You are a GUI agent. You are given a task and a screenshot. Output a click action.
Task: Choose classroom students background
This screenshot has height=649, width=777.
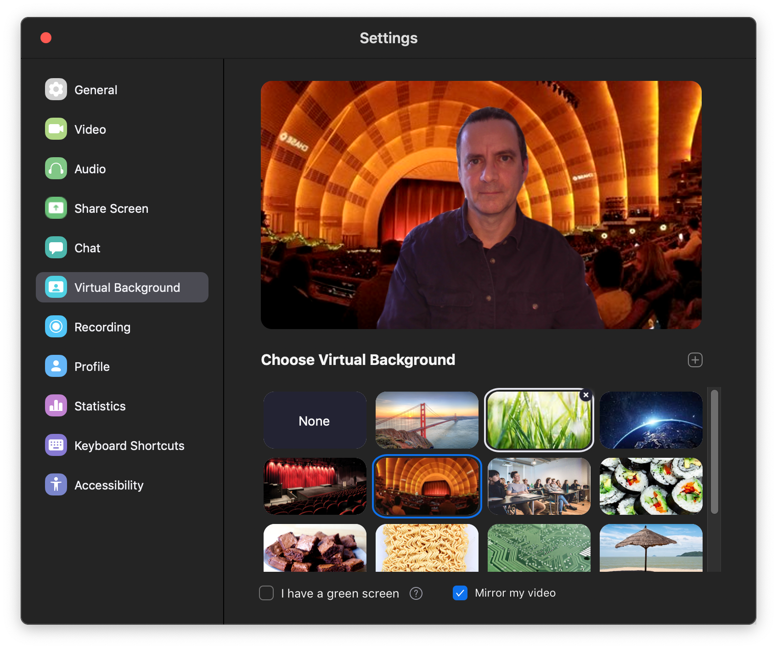tap(539, 486)
